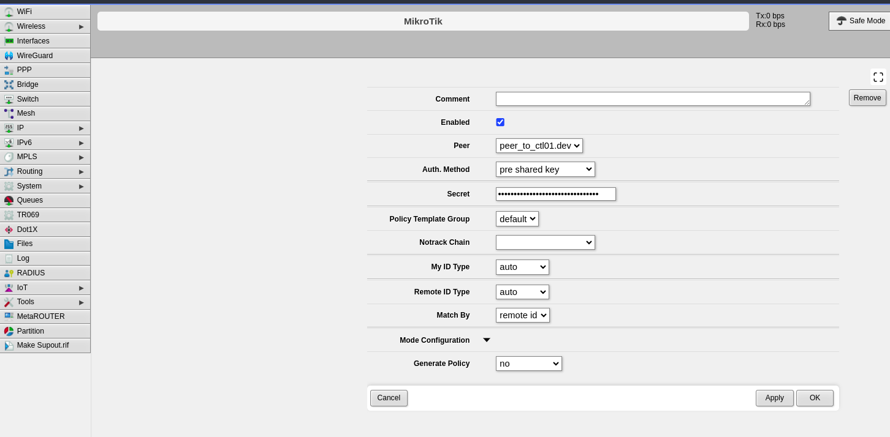Click the WireGuard icon in sidebar
The image size is (890, 437).
pos(9,56)
